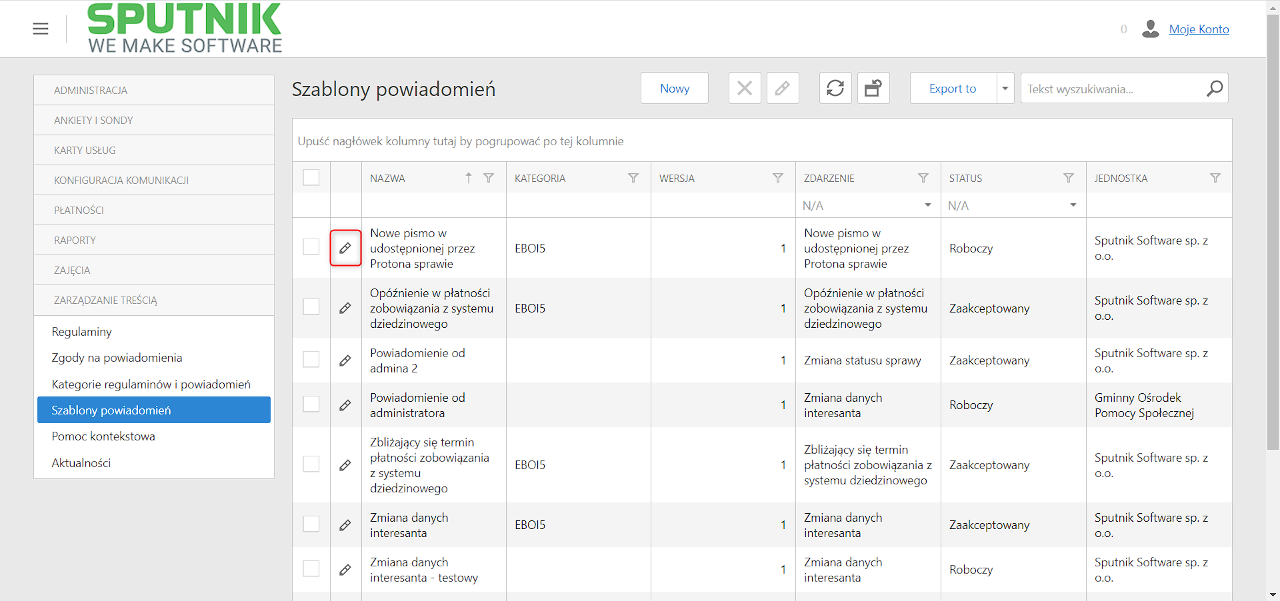Expand the ADMINISTRACJA sidebar section
This screenshot has width=1280, height=601.
click(154, 90)
